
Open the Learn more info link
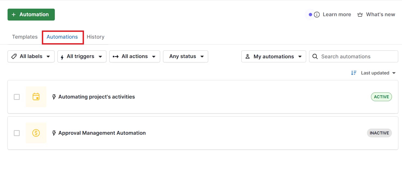[333, 15]
